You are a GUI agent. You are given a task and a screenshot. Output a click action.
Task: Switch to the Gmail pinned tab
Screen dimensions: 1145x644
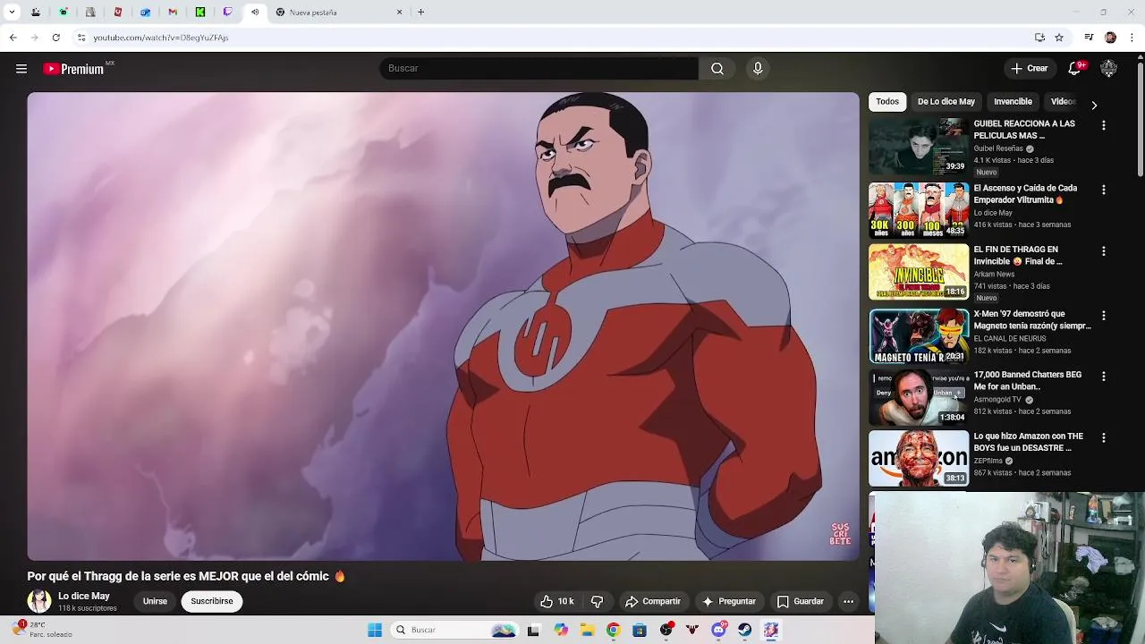pyautogui.click(x=173, y=13)
